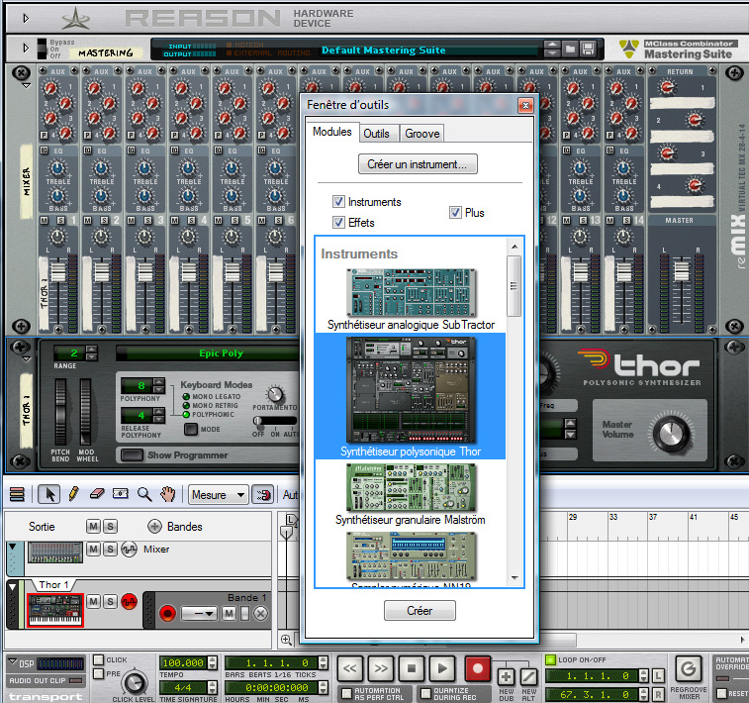
Task: Open the Mesure snap value dropdown
Action: pos(219,495)
